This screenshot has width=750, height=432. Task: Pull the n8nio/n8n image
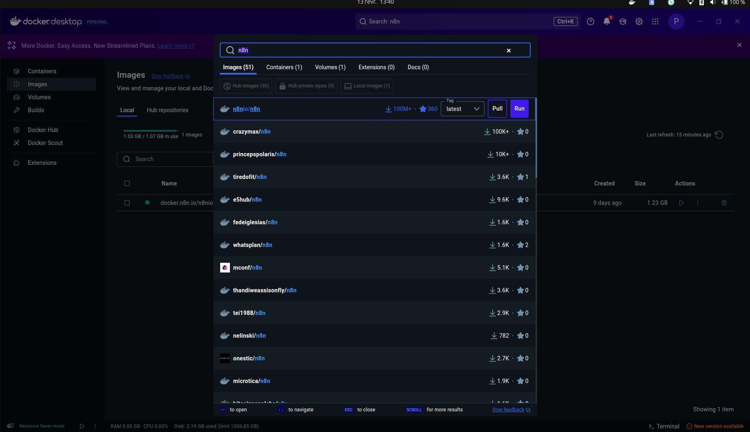497,109
